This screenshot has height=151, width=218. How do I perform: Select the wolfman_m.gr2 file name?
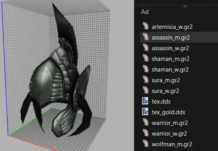[x=172, y=144]
